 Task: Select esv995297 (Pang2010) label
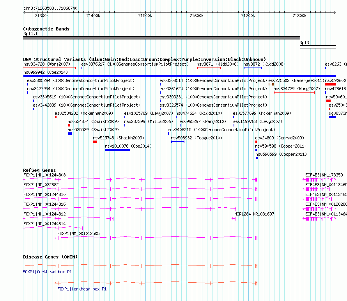pyautogui.click(x=203, y=121)
